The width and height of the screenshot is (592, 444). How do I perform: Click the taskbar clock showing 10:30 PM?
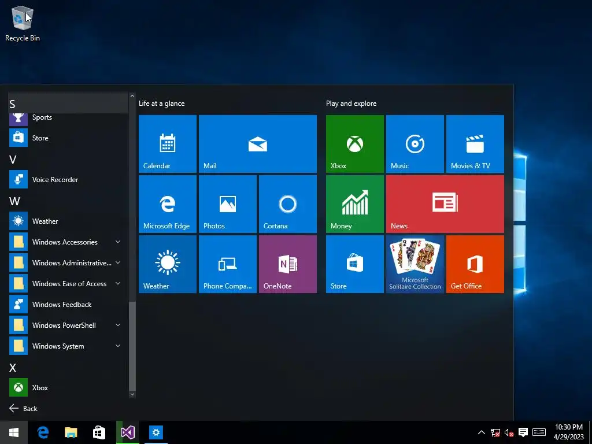tap(569, 432)
